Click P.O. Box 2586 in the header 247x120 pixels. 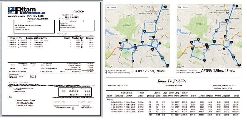pos(36,16)
